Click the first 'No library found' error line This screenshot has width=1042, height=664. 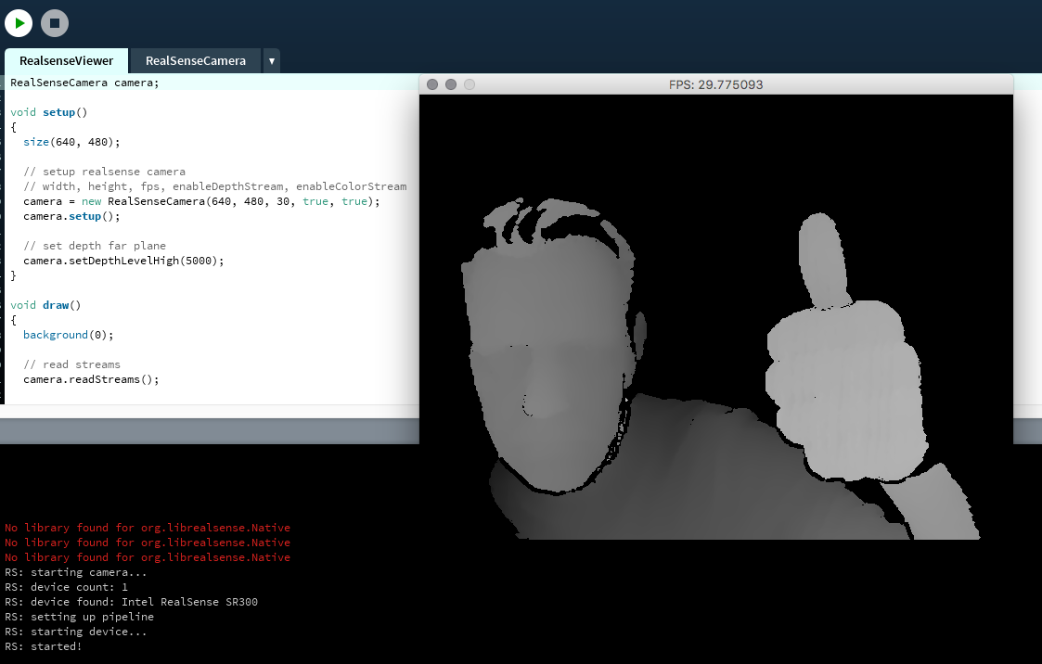point(148,528)
